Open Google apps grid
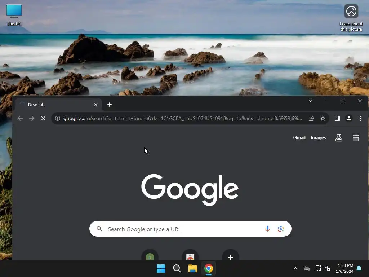The image size is (369, 277). click(x=356, y=138)
